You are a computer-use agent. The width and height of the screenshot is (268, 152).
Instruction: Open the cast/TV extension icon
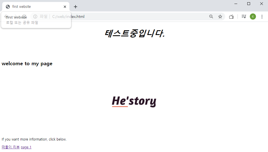coord(231,17)
